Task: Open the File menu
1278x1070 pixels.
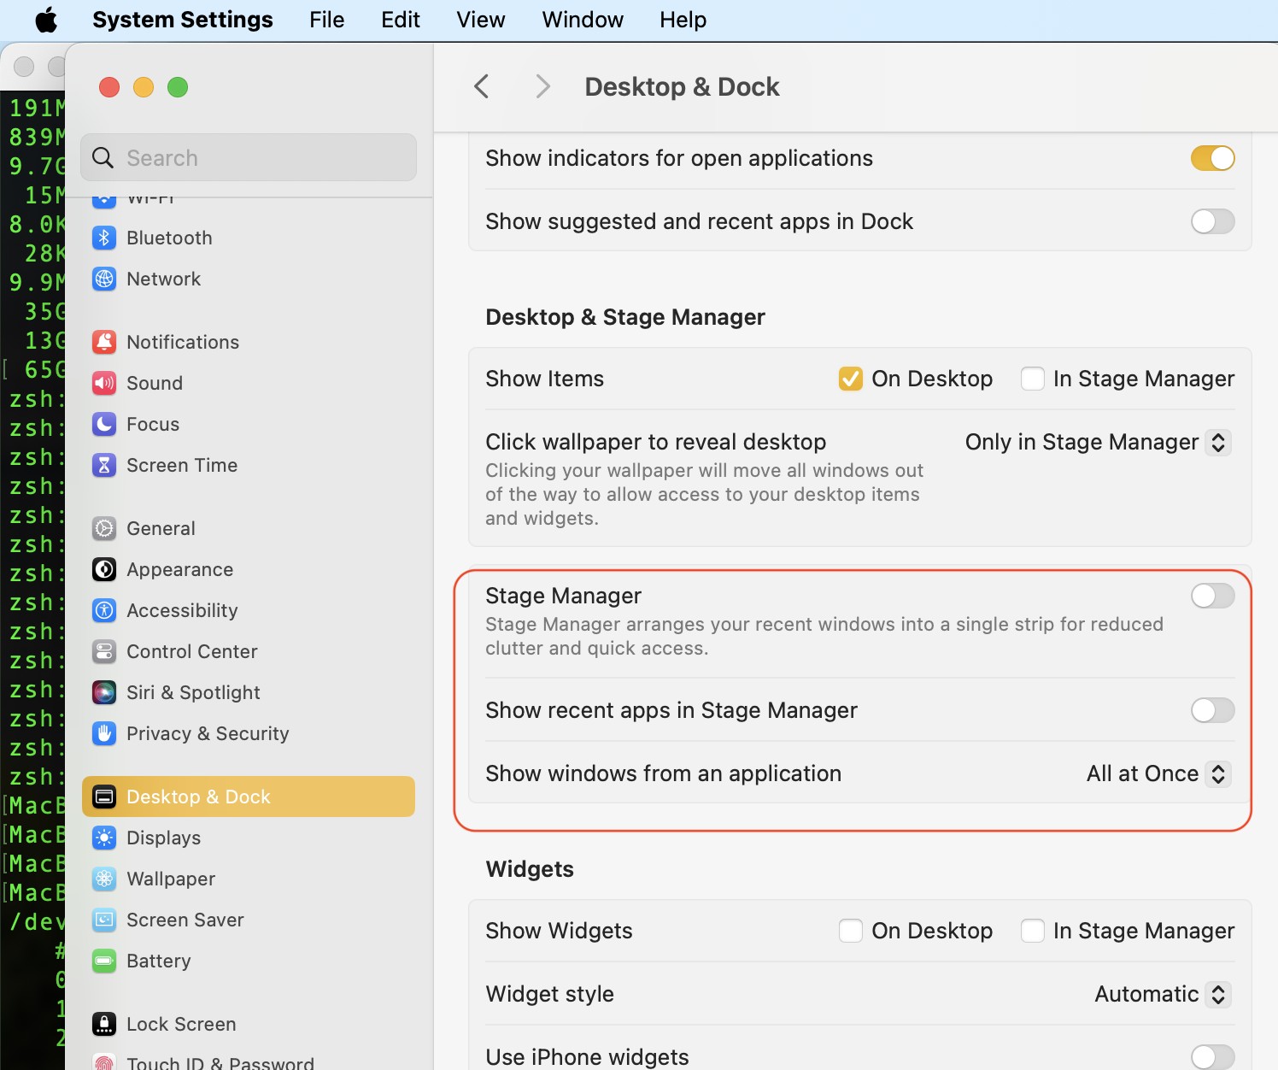Action: 327,20
